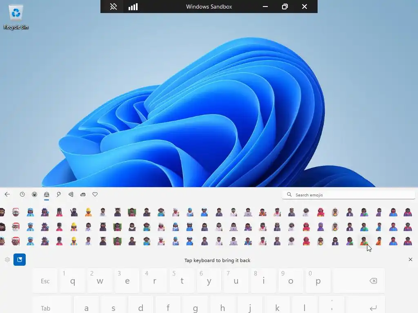The image size is (418, 313).
Task: Select the heart symbols emoji tab
Action: pyautogui.click(x=95, y=194)
